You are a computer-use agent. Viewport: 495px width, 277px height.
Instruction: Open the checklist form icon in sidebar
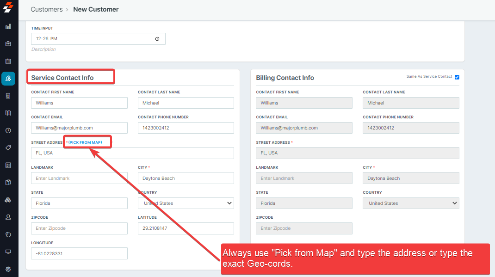(x=8, y=165)
